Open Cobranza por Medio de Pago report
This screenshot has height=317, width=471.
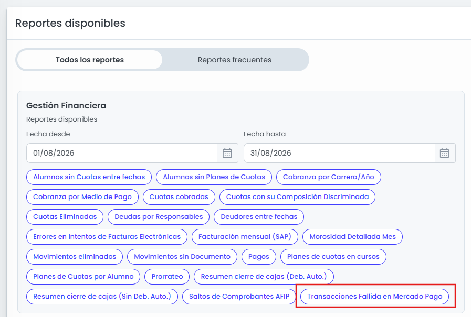(82, 197)
